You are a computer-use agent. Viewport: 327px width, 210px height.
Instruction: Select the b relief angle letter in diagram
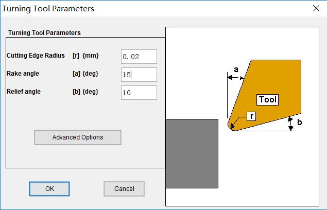300,122
